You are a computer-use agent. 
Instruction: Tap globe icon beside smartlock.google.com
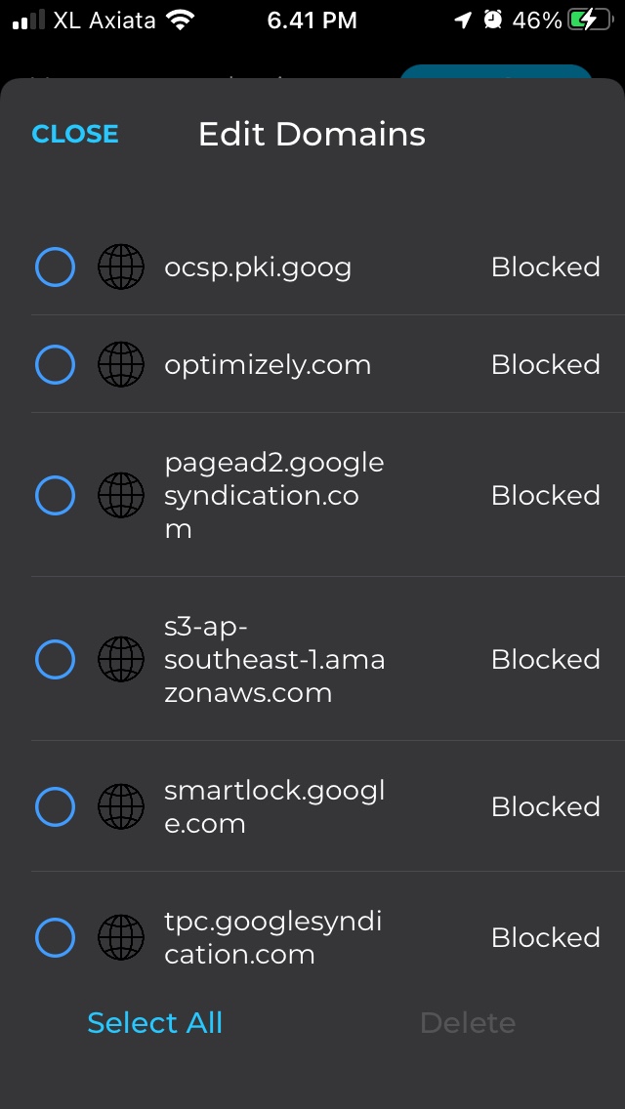(121, 806)
